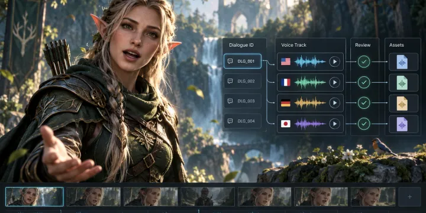Select the fifth filmstrip thumbnail

pyautogui.click(x=264, y=196)
